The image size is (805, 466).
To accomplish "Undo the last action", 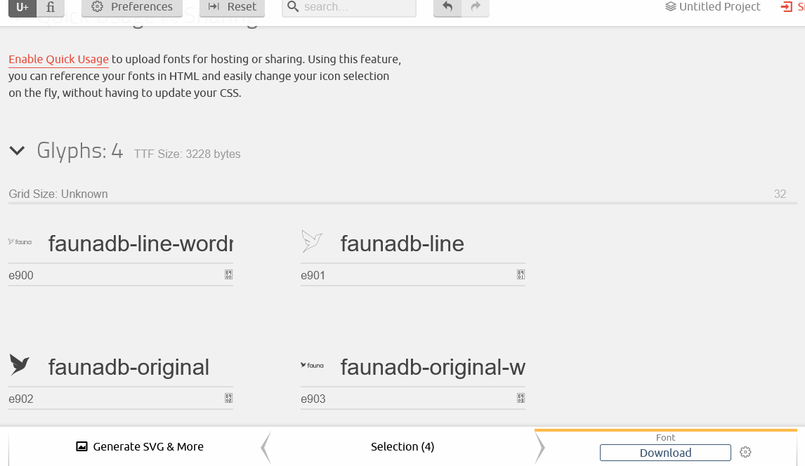I will coord(447,7).
